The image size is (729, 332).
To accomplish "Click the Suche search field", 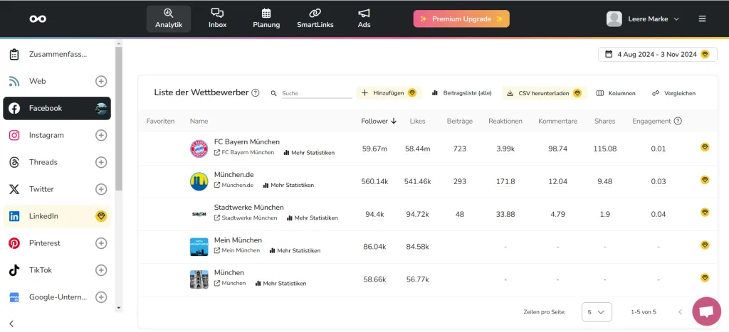I will point(315,93).
